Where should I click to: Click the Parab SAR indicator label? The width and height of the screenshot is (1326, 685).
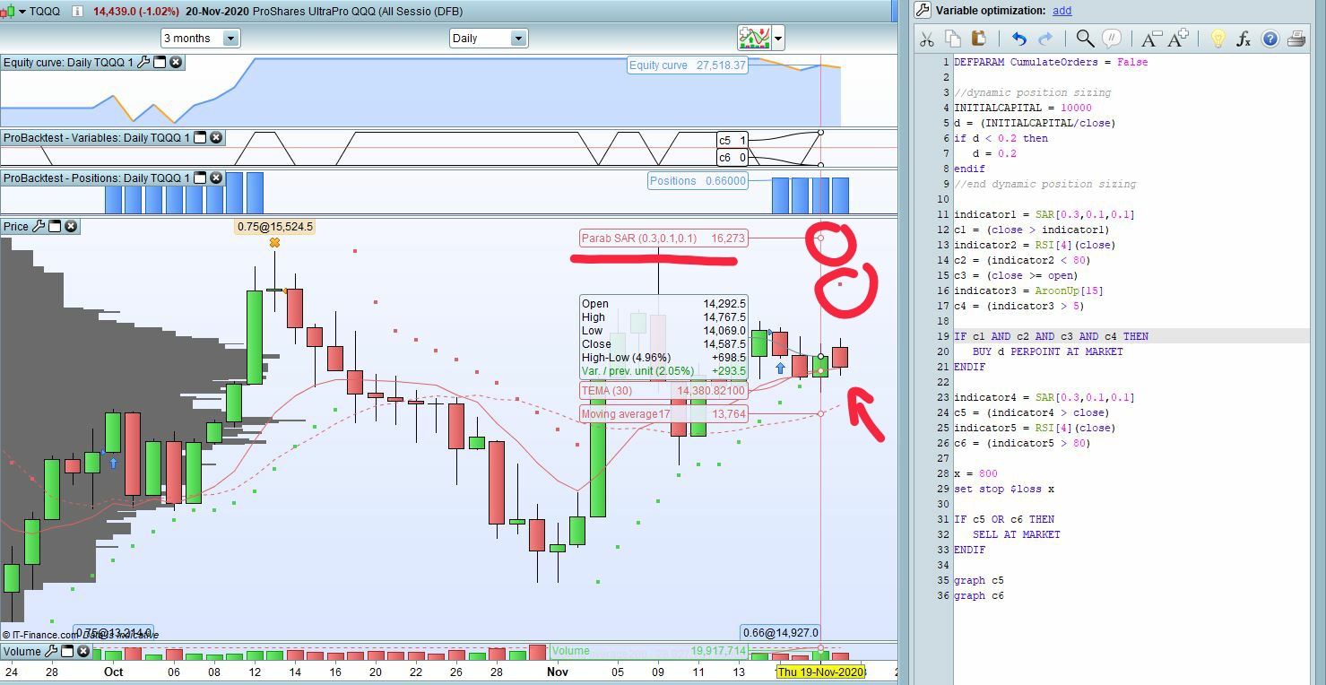663,238
